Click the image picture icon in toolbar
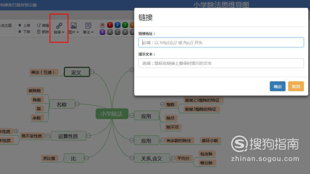Viewport: 310px width, 174px height. 73,25
